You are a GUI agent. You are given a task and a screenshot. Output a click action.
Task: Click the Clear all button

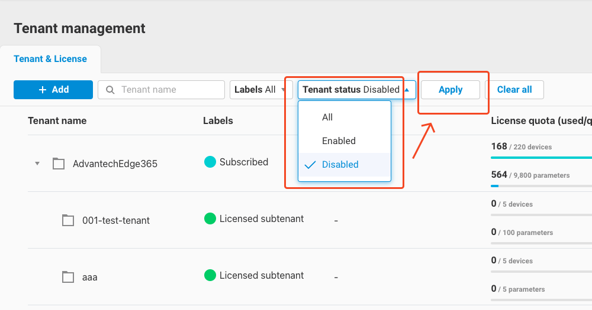tap(514, 90)
